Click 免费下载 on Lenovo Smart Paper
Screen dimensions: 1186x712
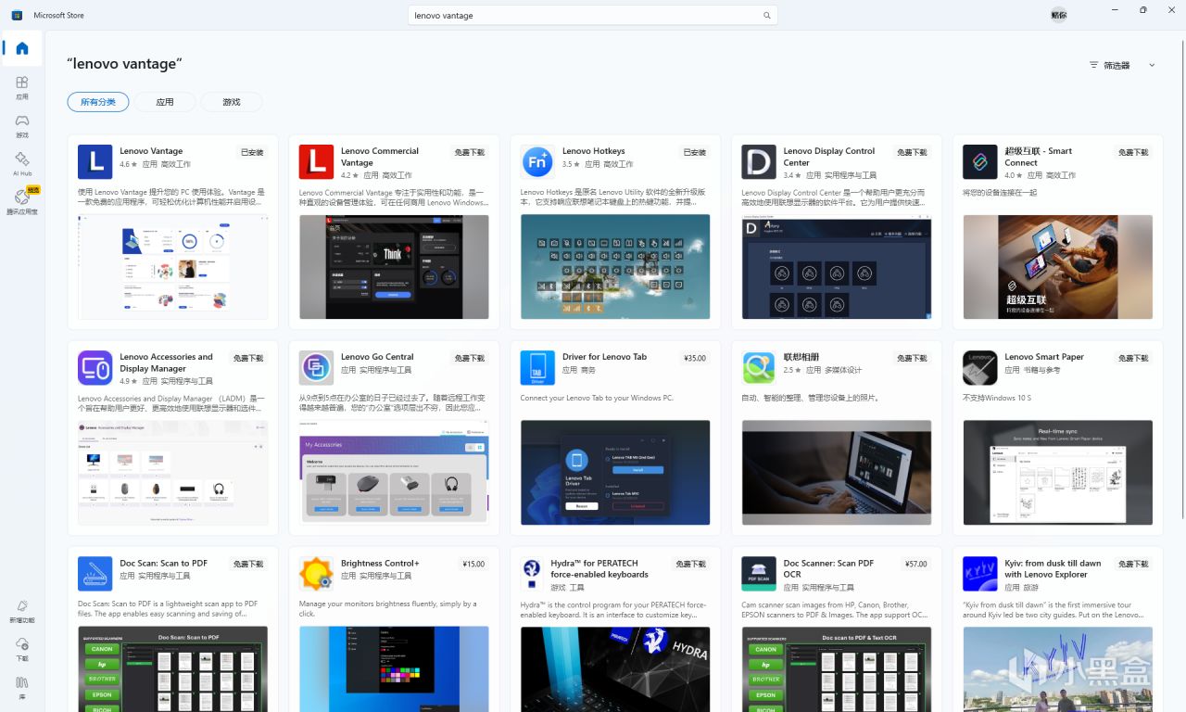point(1133,358)
